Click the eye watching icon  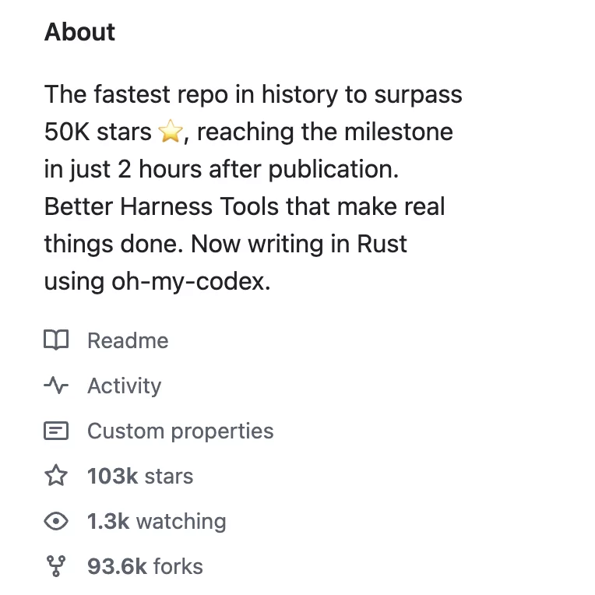(56, 521)
